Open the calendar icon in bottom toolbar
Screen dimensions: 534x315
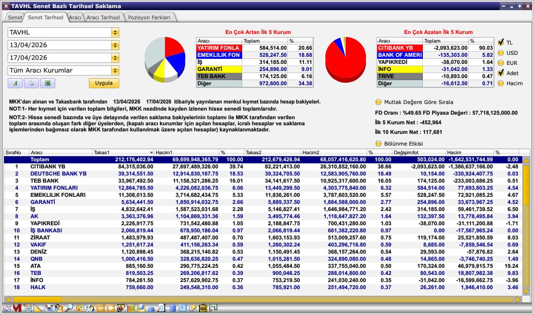tap(48, 308)
